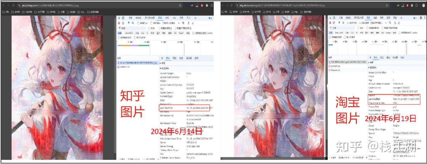Image resolution: width=427 pixels, height=164 pixels.
Task: Toggle device toolbar icon in right DevTools
Action: click(x=334, y=18)
